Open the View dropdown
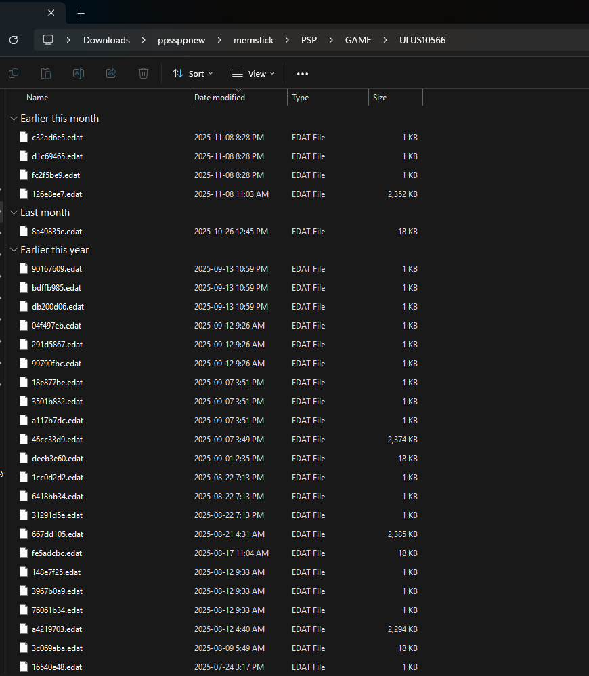The image size is (589, 676). click(x=253, y=74)
